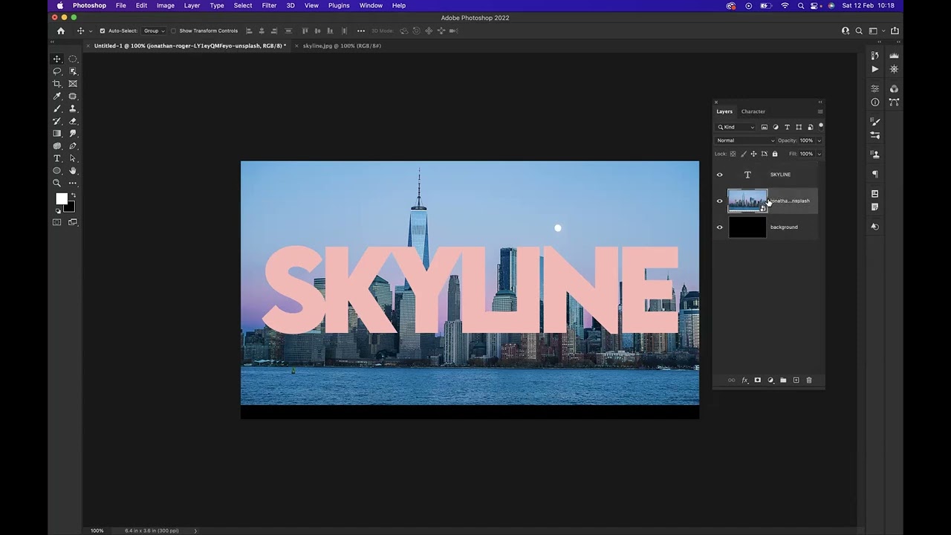Click the background black color swatch
This screenshot has width=951, height=535.
click(69, 207)
